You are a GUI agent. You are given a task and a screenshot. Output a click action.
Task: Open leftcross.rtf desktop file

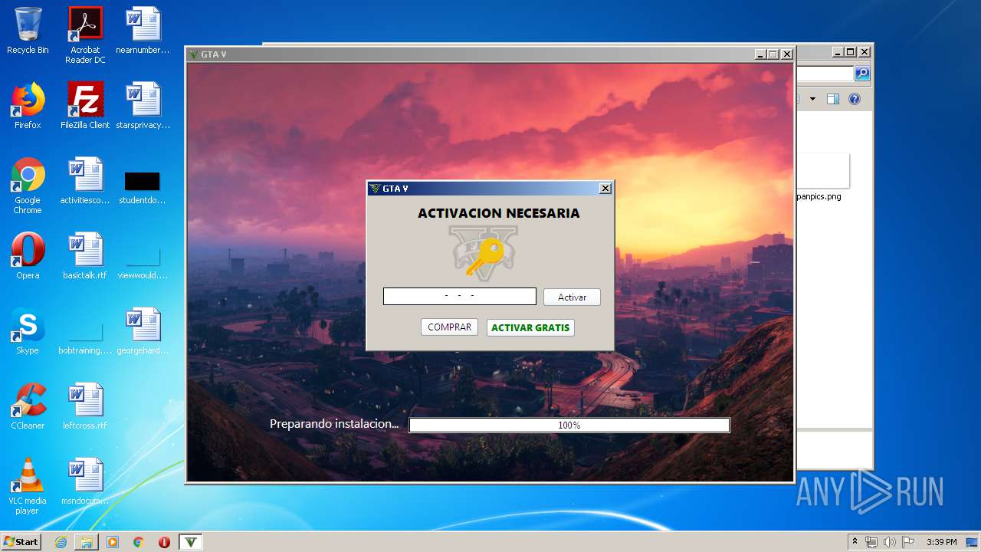(x=85, y=406)
